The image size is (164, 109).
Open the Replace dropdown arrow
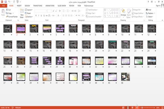pyautogui.click(x=155, y=13)
